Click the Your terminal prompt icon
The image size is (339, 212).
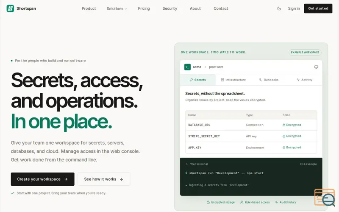click(187, 164)
